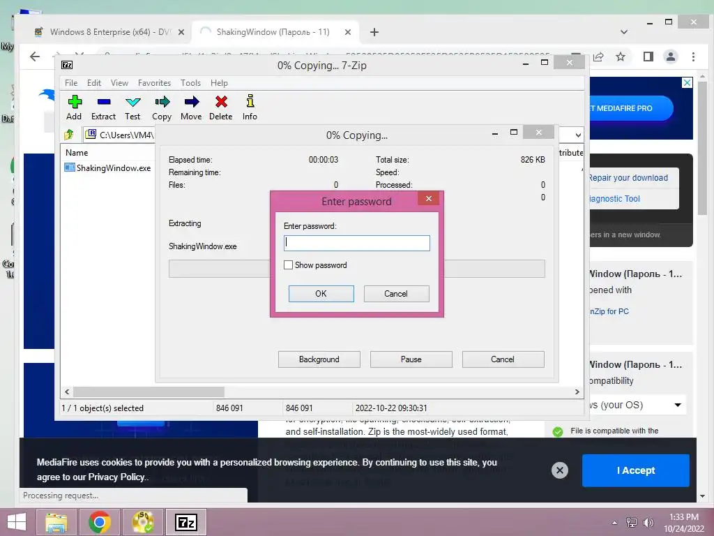The height and width of the screenshot is (536, 714).
Task: Click the volume tray icon
Action: [648, 523]
